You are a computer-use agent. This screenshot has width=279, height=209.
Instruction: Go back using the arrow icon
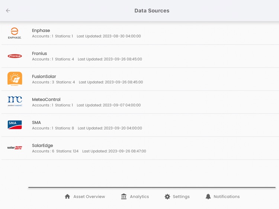[x=8, y=11]
